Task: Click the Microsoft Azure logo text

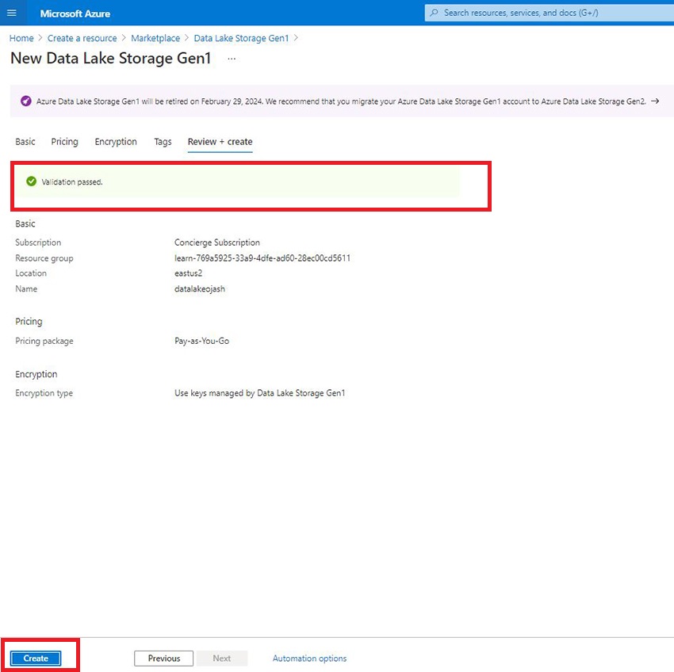Action: click(x=75, y=13)
